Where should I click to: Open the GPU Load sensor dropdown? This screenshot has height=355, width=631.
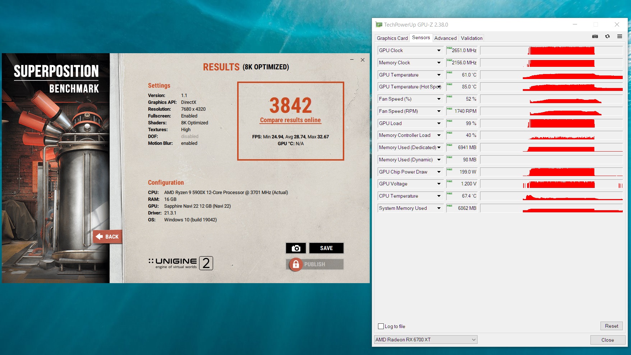[x=439, y=123]
